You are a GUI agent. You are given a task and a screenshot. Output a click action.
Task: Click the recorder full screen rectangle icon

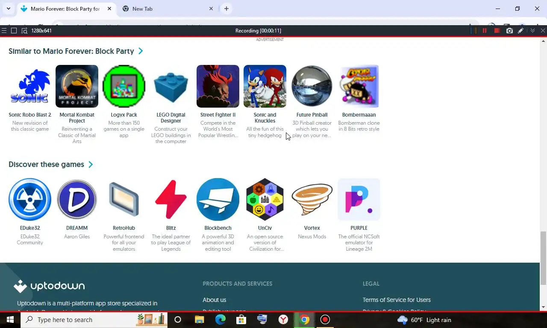point(14,31)
